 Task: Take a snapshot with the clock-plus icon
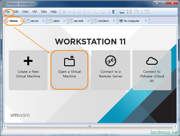[90, 12]
